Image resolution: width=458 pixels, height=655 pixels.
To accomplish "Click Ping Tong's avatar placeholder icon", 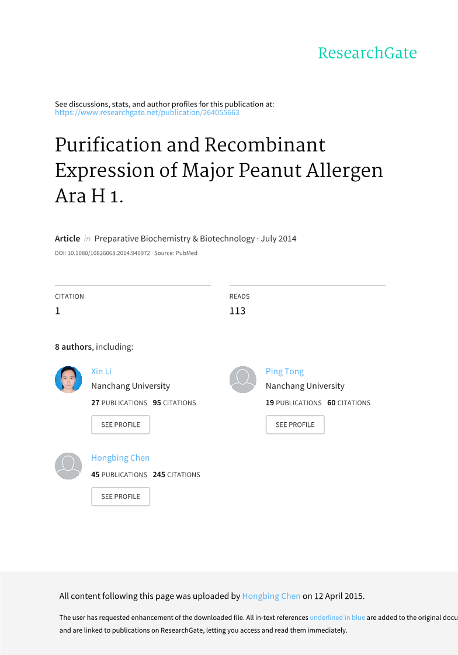I will click(x=243, y=380).
